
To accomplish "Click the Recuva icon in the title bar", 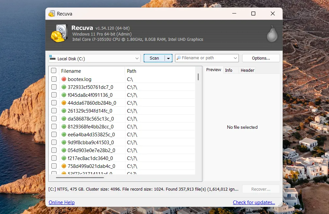I will coord(52,14).
